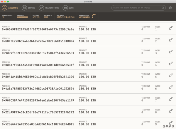Show private key for account index 6

click(171, 87)
